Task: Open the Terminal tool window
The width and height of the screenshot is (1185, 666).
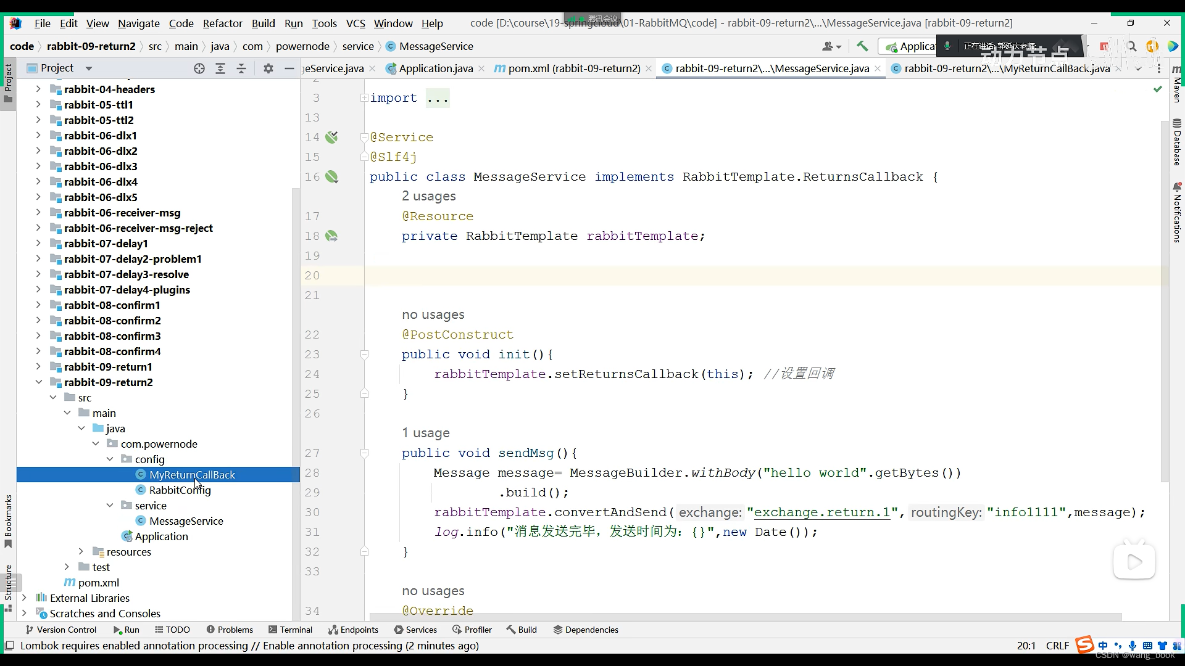Action: (x=290, y=630)
